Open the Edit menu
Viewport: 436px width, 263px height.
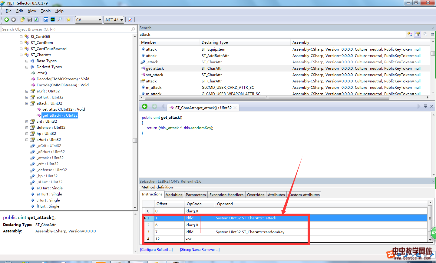20,11
